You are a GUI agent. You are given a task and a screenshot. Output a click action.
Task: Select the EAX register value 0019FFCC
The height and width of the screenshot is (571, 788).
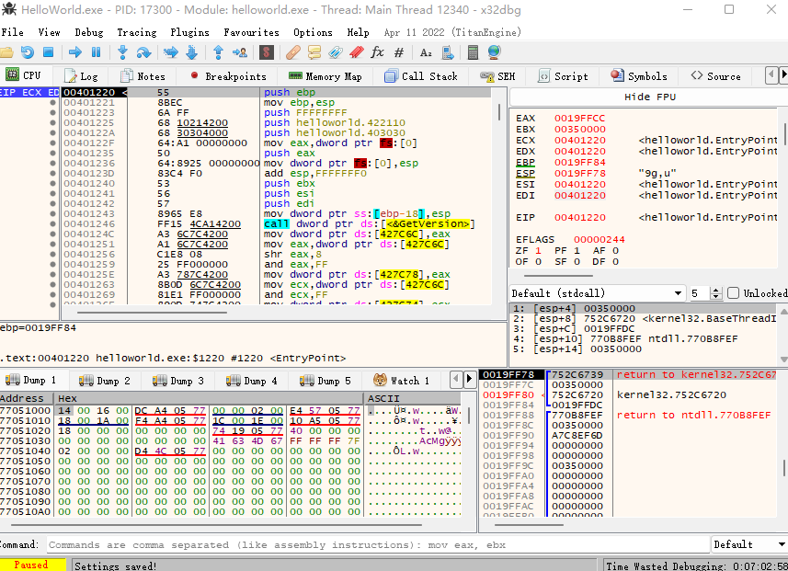tap(579, 118)
